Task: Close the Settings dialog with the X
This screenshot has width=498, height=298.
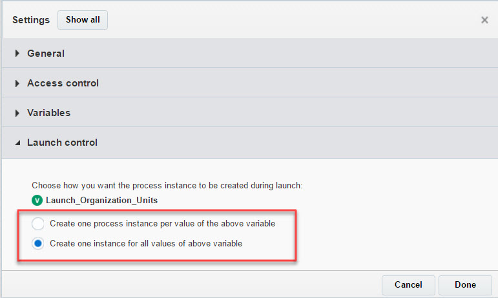Action: [x=484, y=20]
